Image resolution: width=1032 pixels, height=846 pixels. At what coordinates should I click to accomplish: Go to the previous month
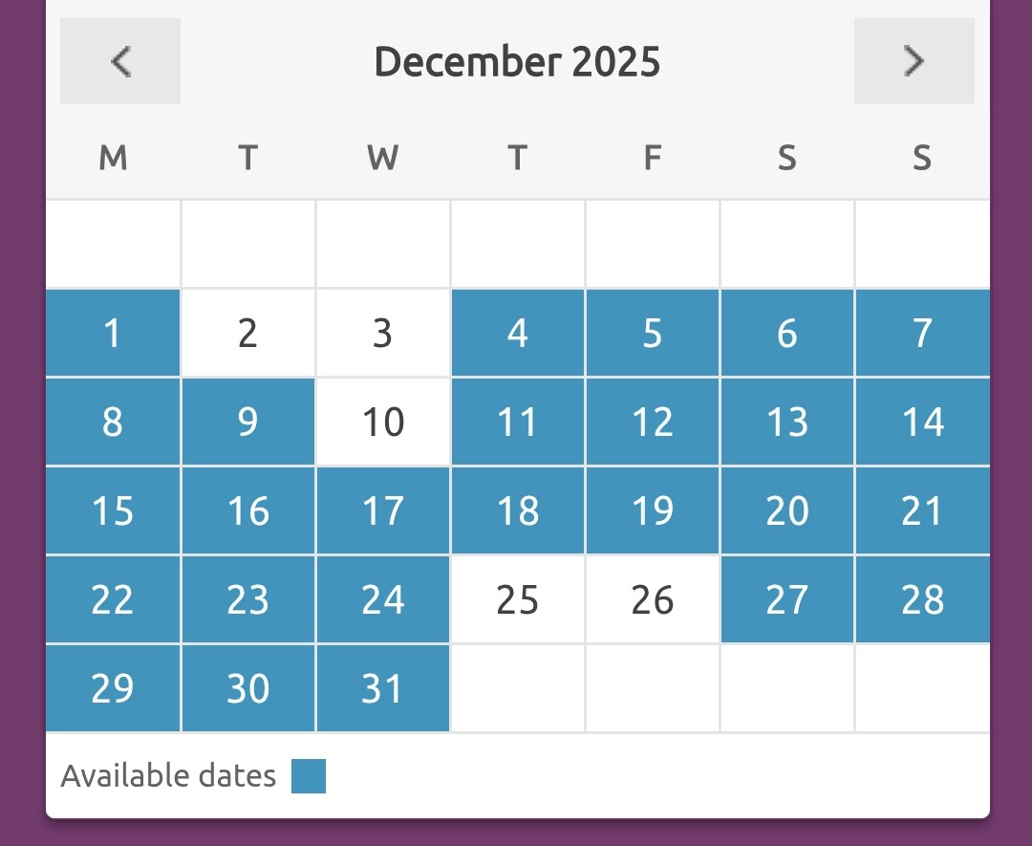click(120, 61)
